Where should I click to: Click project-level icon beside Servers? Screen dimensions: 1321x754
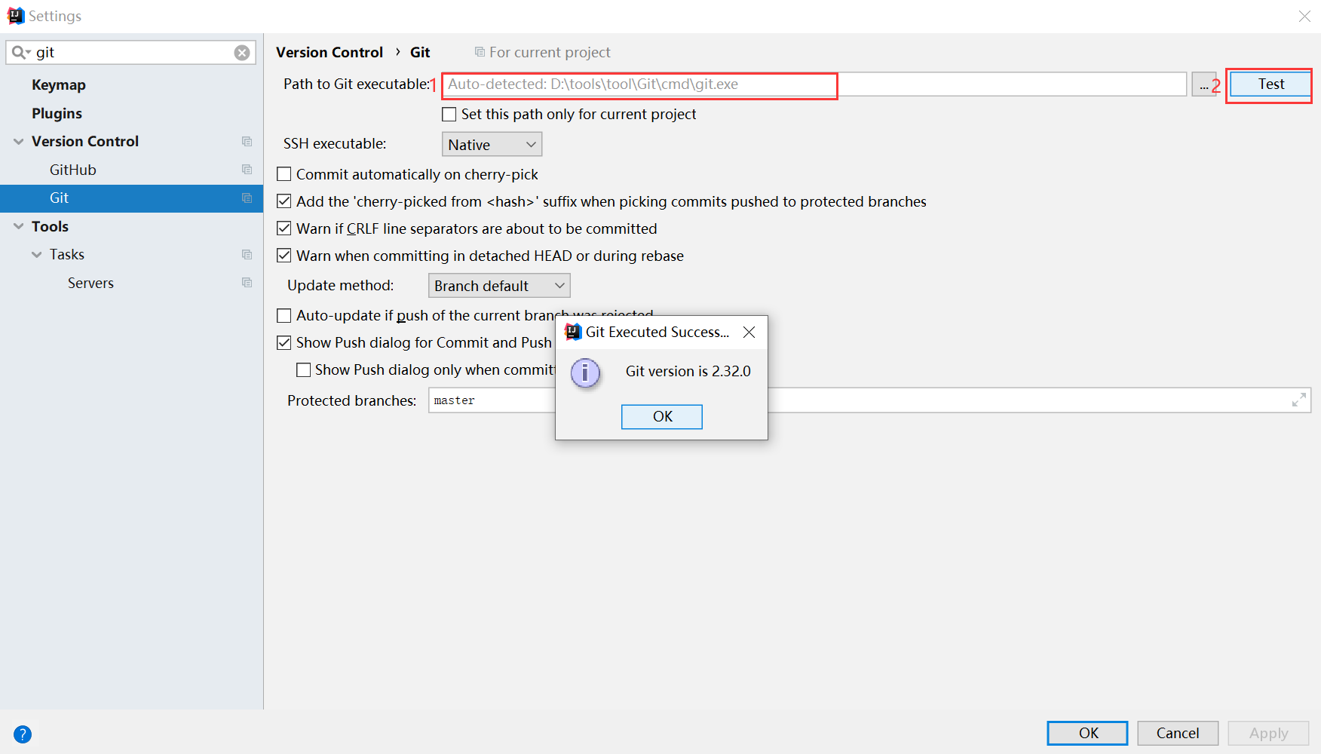coord(247,283)
